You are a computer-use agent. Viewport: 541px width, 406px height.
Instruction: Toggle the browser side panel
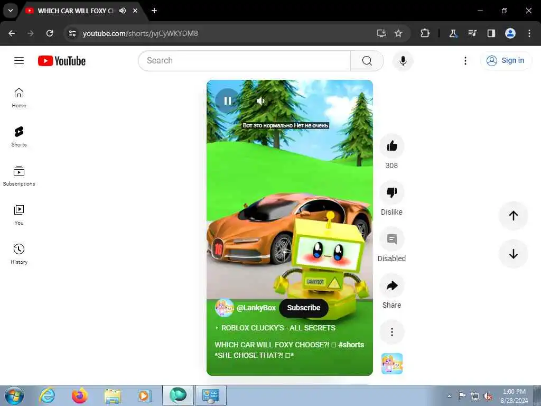(x=491, y=33)
